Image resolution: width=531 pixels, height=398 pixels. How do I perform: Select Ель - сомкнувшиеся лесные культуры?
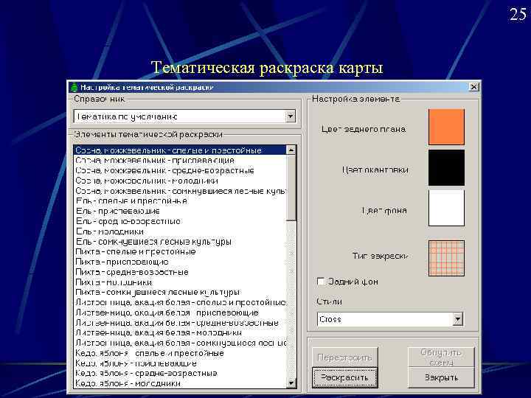click(x=180, y=242)
